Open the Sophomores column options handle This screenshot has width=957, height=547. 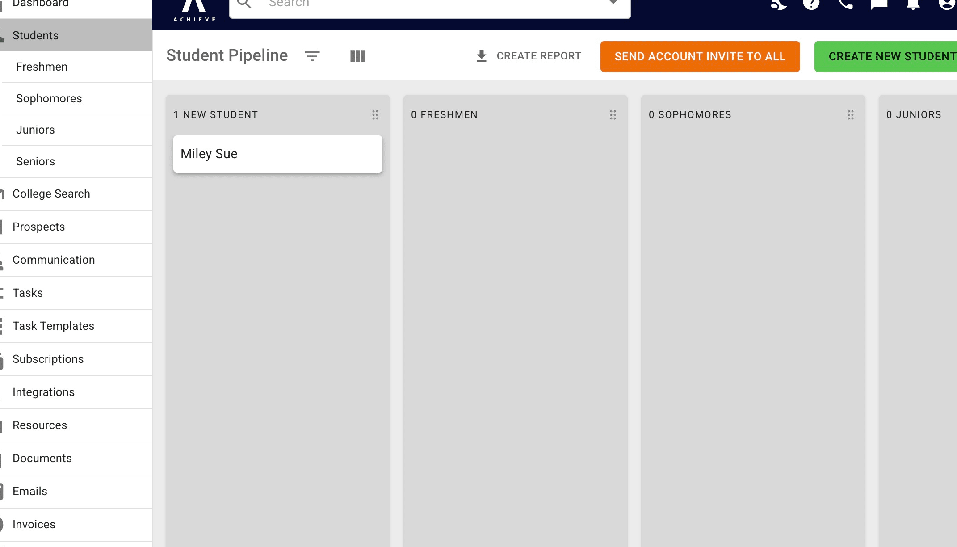coord(850,115)
